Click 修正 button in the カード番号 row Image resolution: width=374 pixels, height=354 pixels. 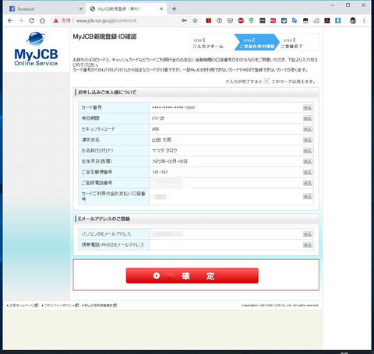[308, 107]
